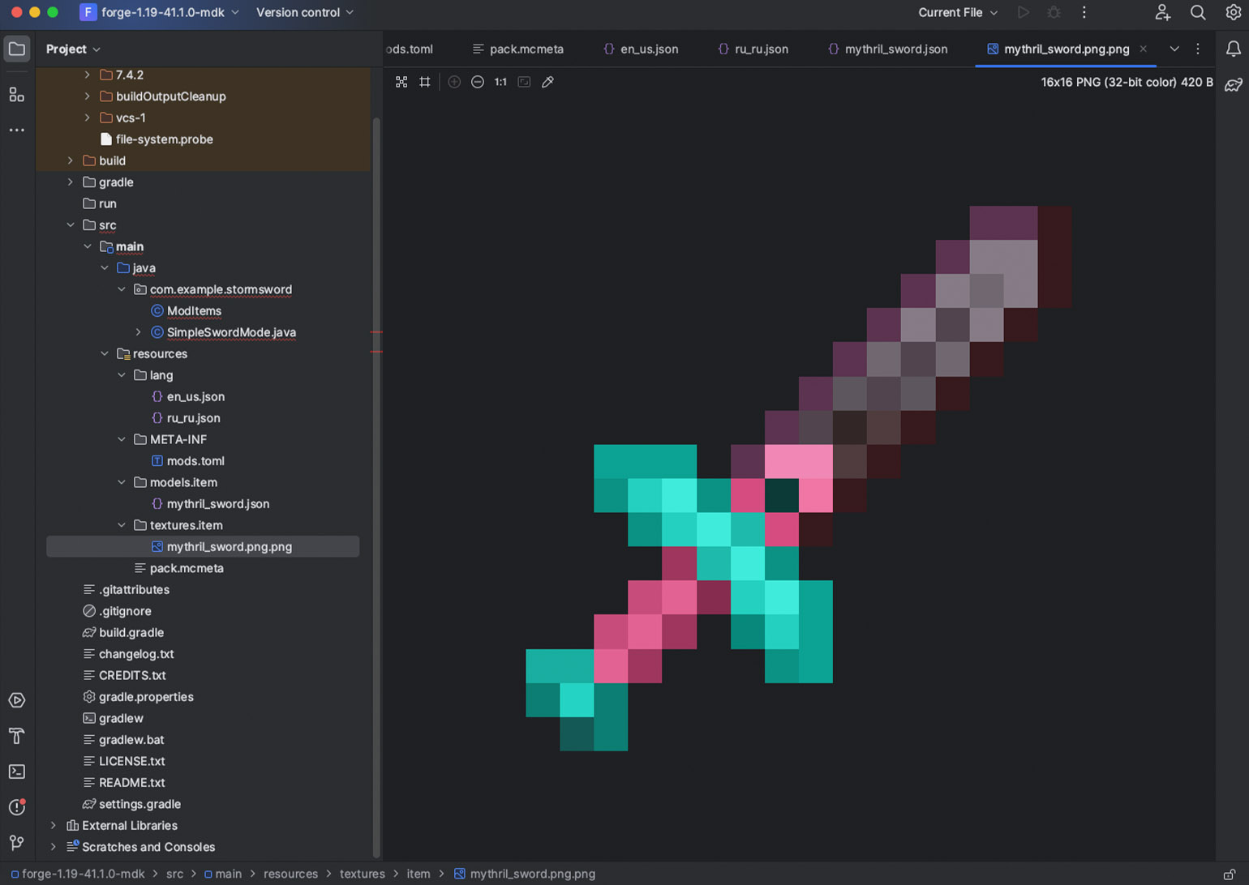Image resolution: width=1249 pixels, height=885 pixels.
Task: Pick color with the eyedropper tool
Action: click(547, 82)
